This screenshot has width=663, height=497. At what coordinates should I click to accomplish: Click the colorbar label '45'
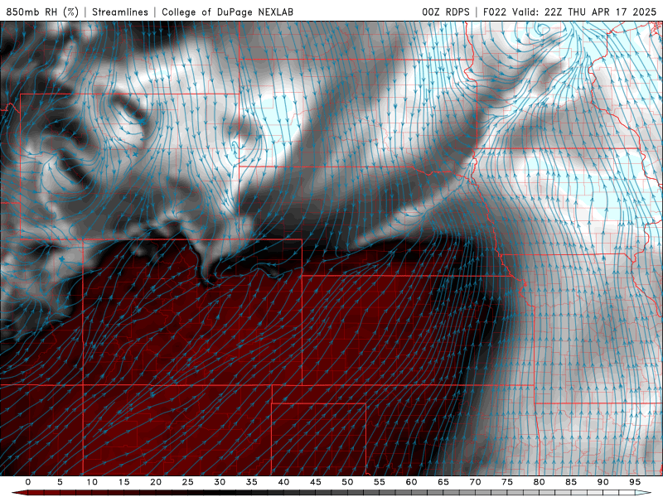pyautogui.click(x=316, y=482)
